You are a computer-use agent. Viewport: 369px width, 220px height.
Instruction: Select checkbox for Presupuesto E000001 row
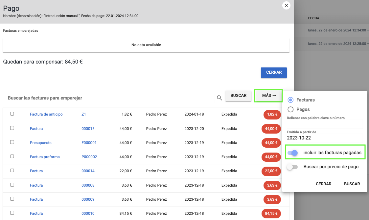click(x=12, y=142)
